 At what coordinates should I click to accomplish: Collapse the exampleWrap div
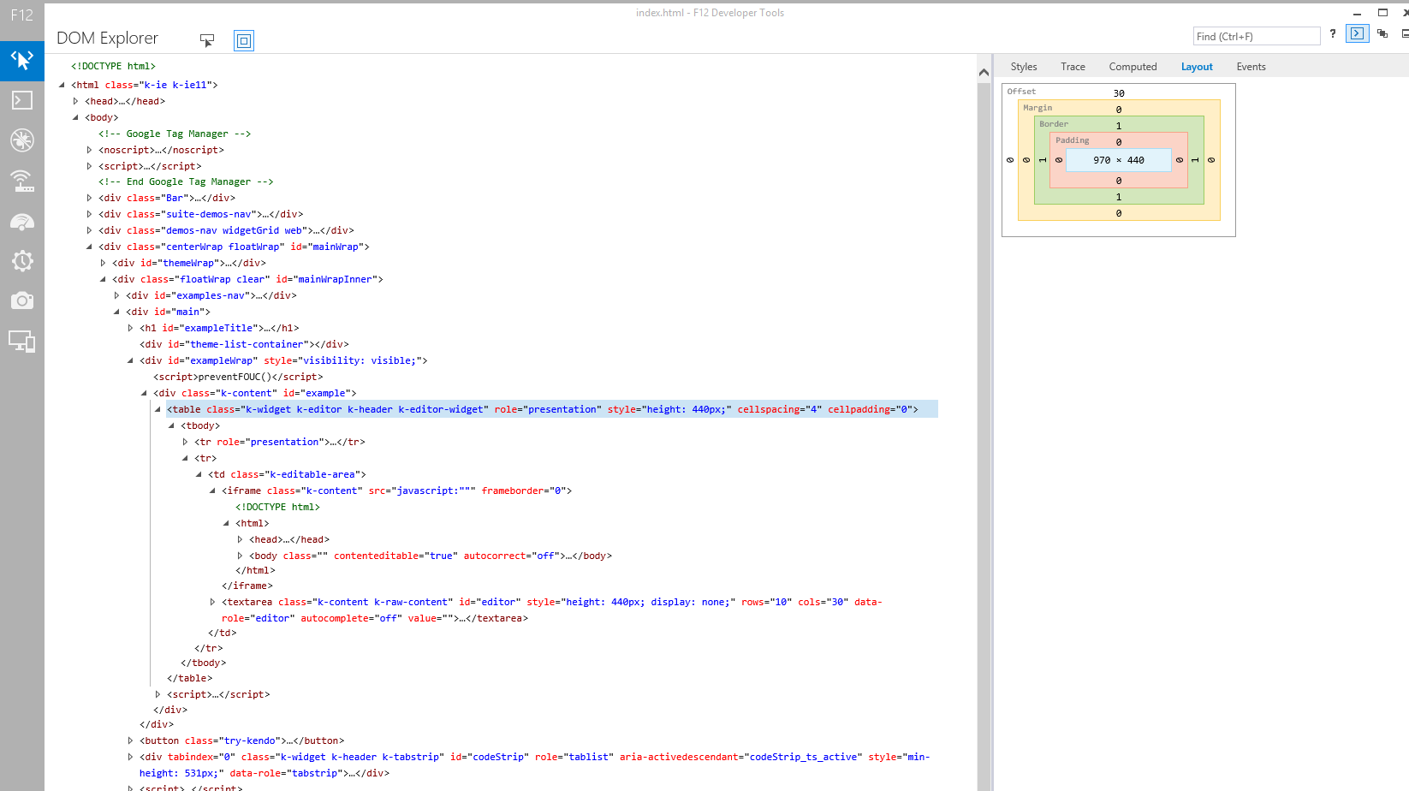[130, 360]
